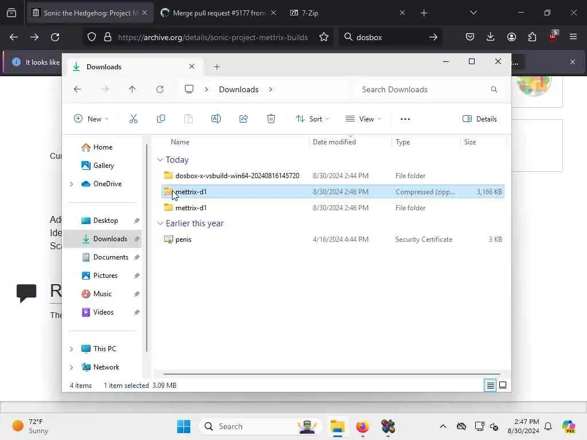Open Firefox account icon
This screenshot has height=440, width=587.
point(511,37)
